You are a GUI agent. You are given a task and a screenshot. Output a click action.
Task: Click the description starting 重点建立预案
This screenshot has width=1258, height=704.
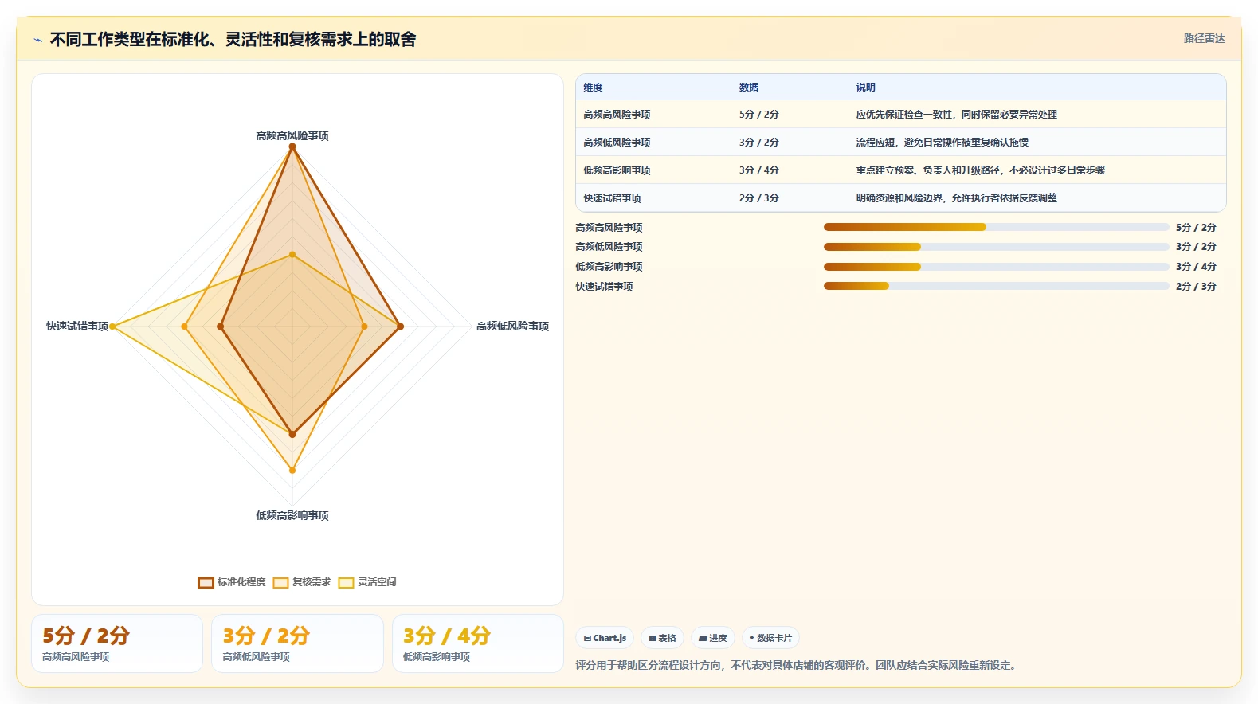981,170
